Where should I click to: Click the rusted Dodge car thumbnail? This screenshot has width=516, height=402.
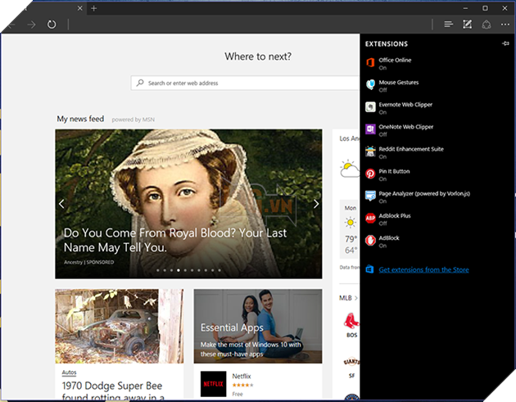120,327
